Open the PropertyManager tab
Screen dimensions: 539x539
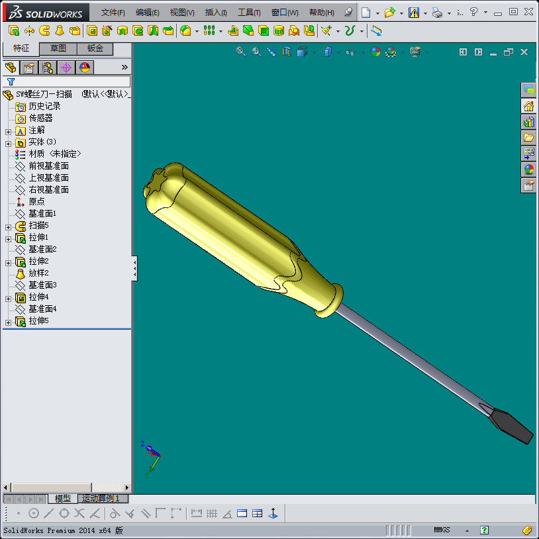29,68
